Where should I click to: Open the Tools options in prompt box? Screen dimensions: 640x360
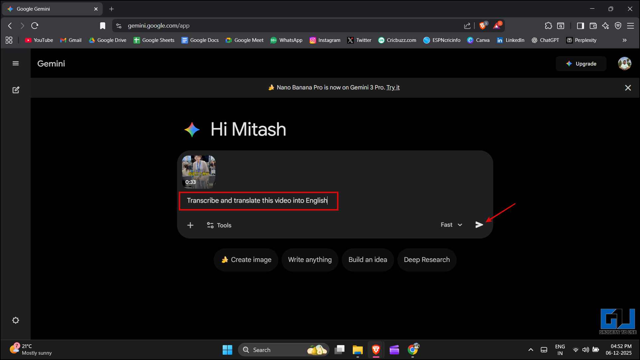[x=219, y=225]
